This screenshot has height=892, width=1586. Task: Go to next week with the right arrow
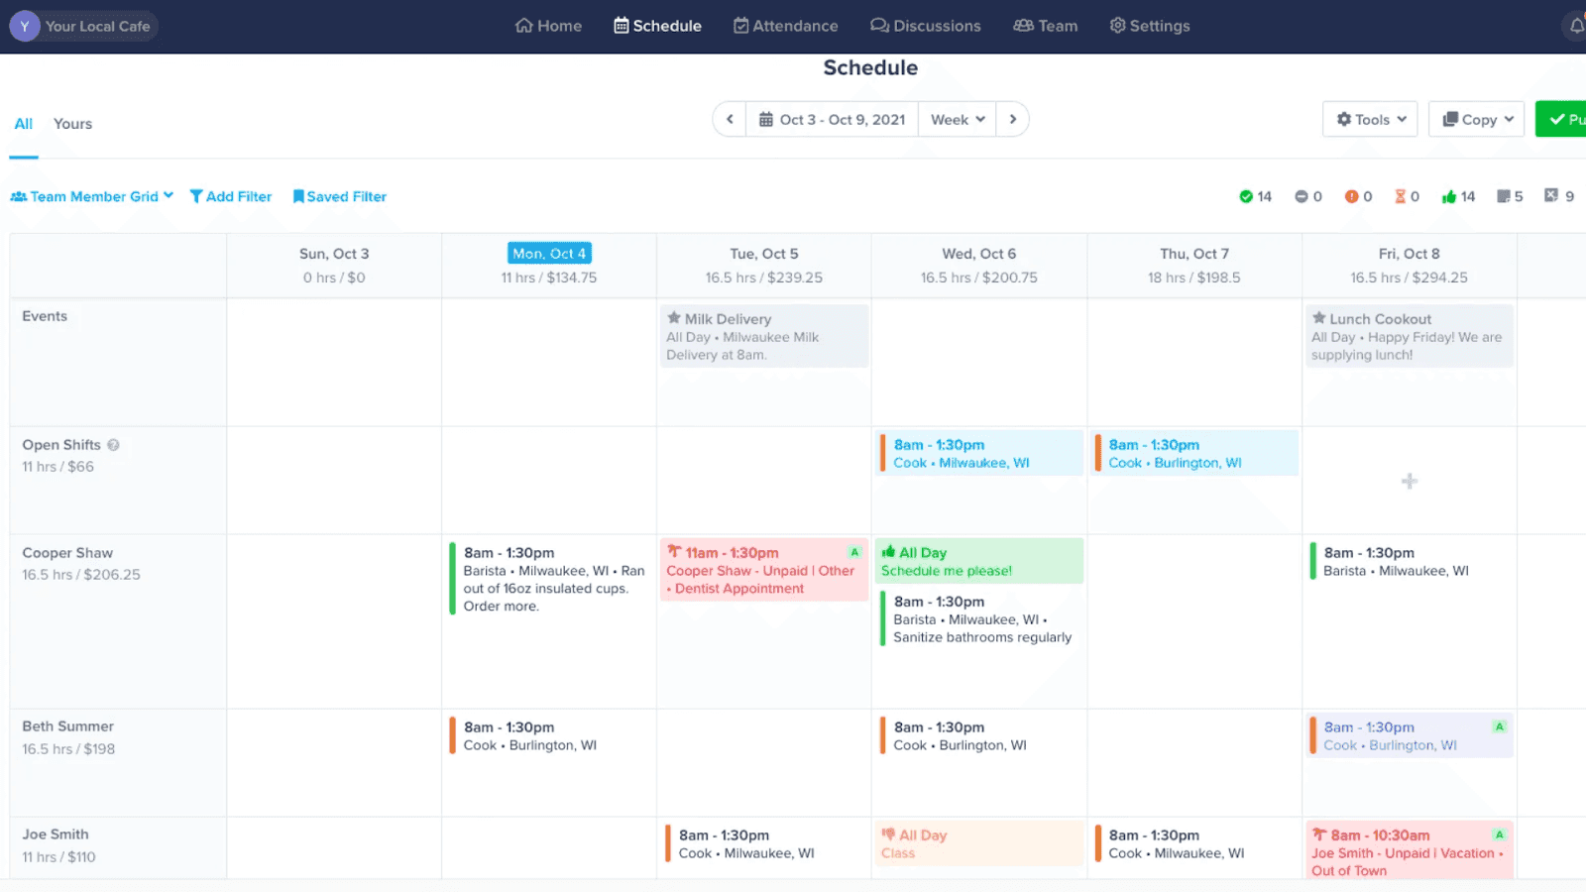pos(1013,118)
